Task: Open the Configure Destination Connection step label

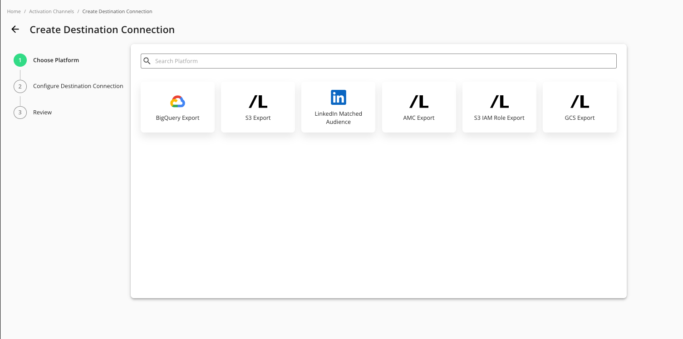Action: click(78, 86)
